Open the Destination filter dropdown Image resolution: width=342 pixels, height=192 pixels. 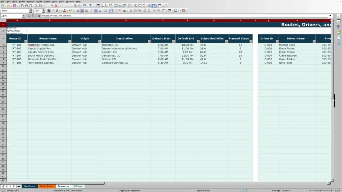point(149,41)
